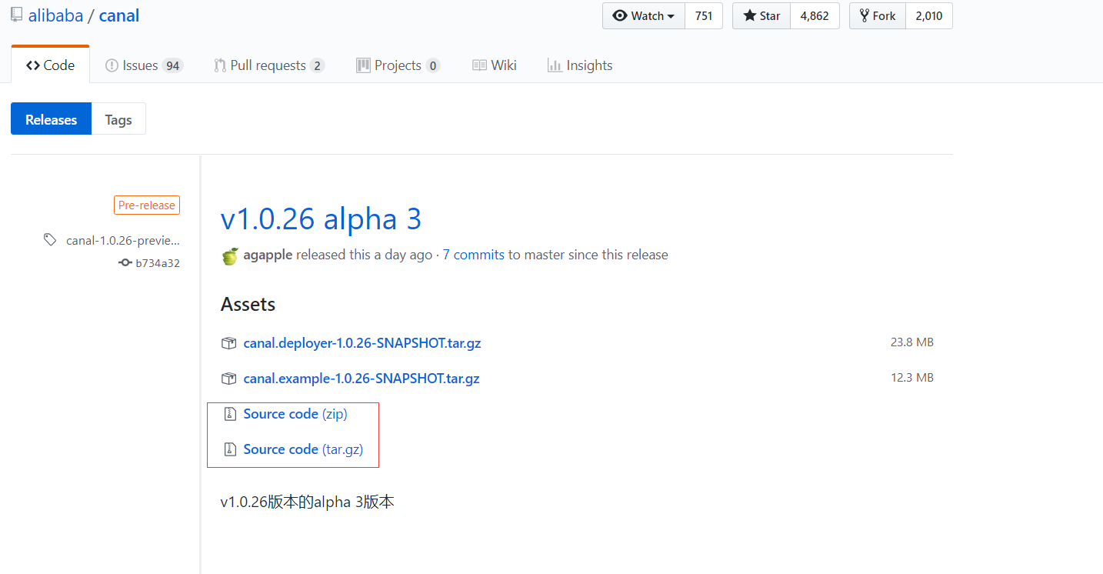1103x574 pixels.
Task: Click the commit icon beside b734a32
Action: (x=125, y=263)
